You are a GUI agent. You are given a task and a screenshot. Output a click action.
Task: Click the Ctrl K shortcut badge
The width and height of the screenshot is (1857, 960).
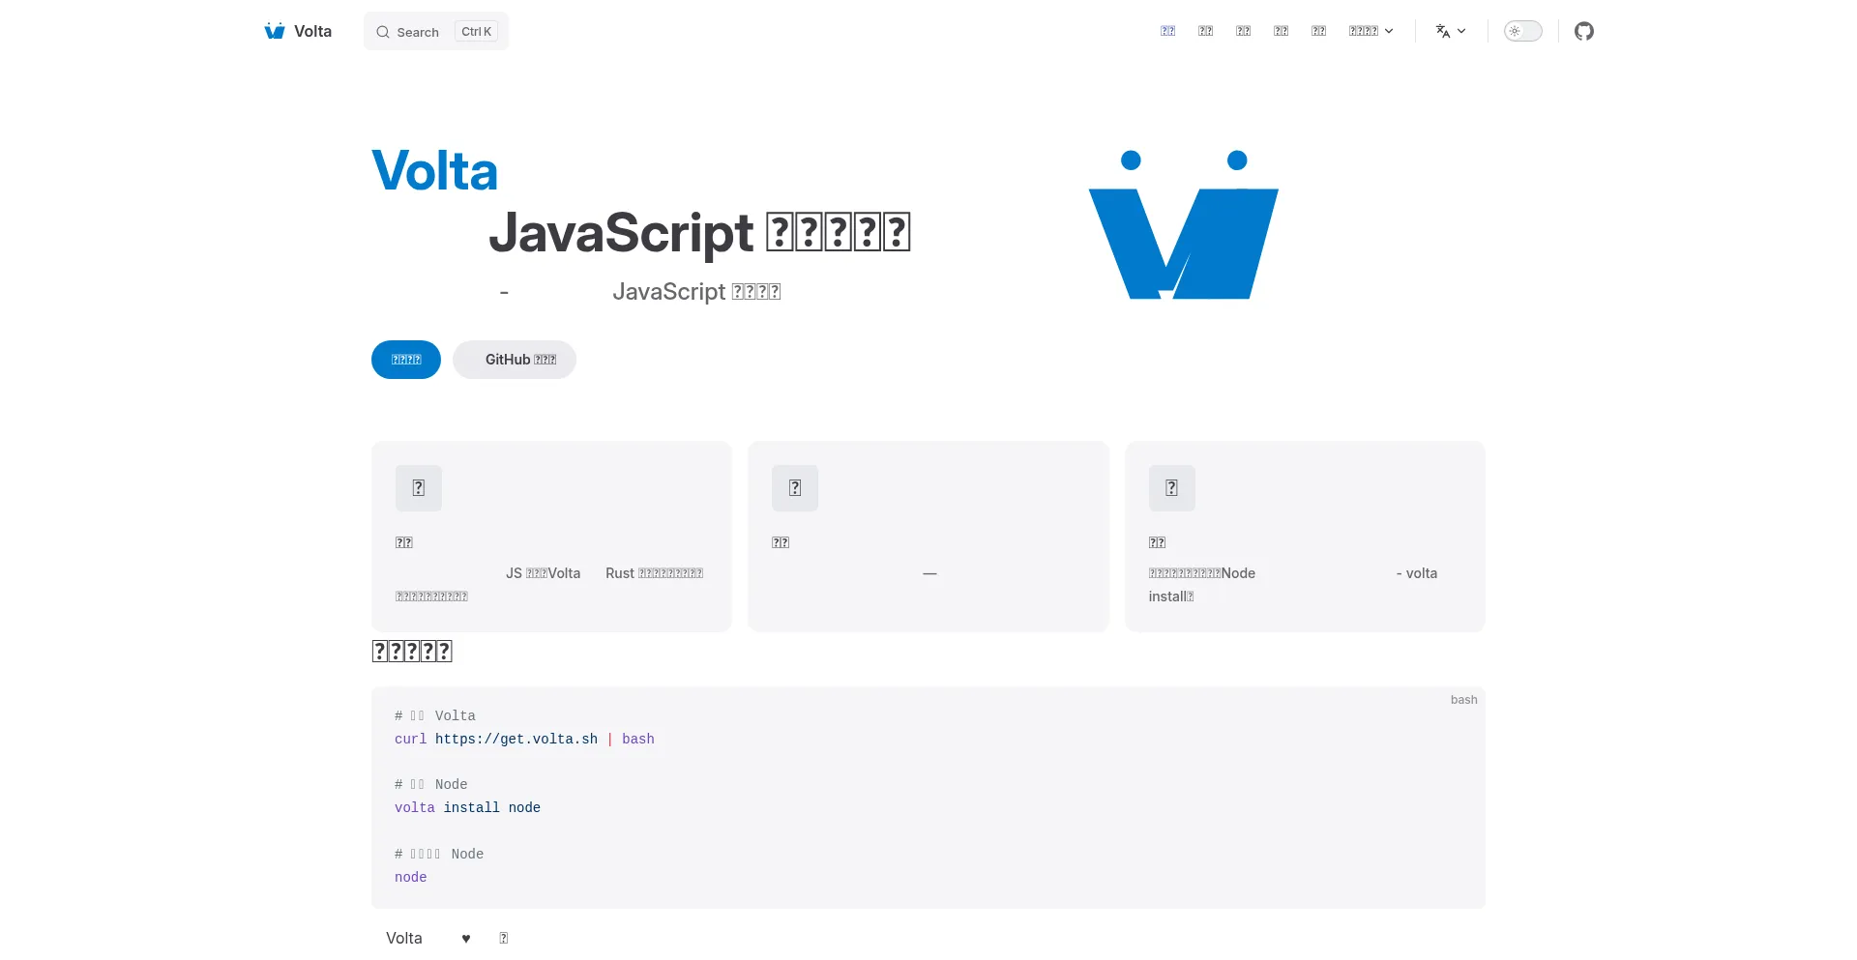click(476, 32)
